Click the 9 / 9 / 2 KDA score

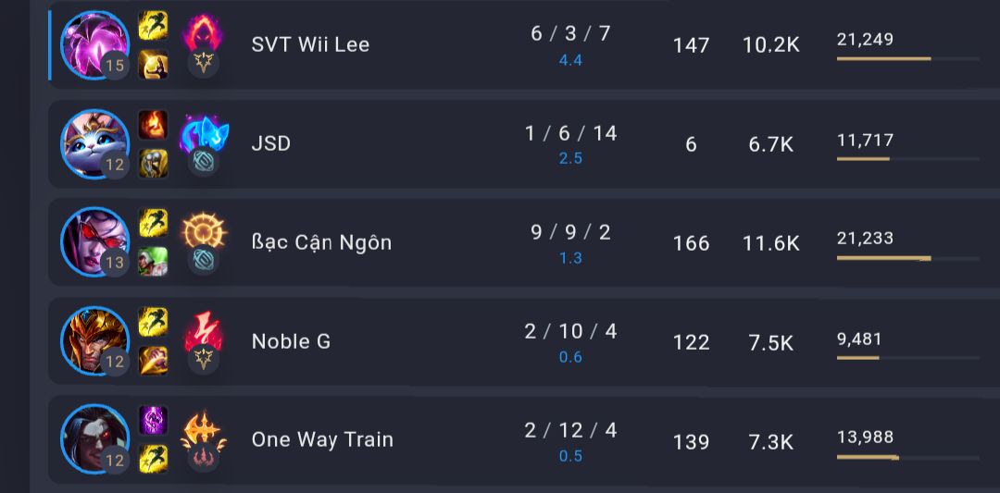pos(570,232)
